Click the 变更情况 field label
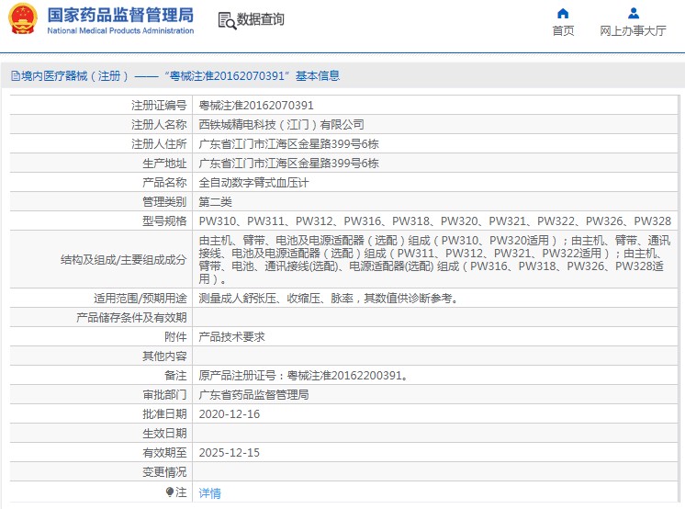This screenshot has height=509, width=685. click(x=164, y=471)
